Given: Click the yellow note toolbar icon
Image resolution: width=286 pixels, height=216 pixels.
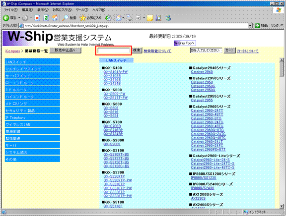Looking at the screenshot, I should [x=150, y=18].
